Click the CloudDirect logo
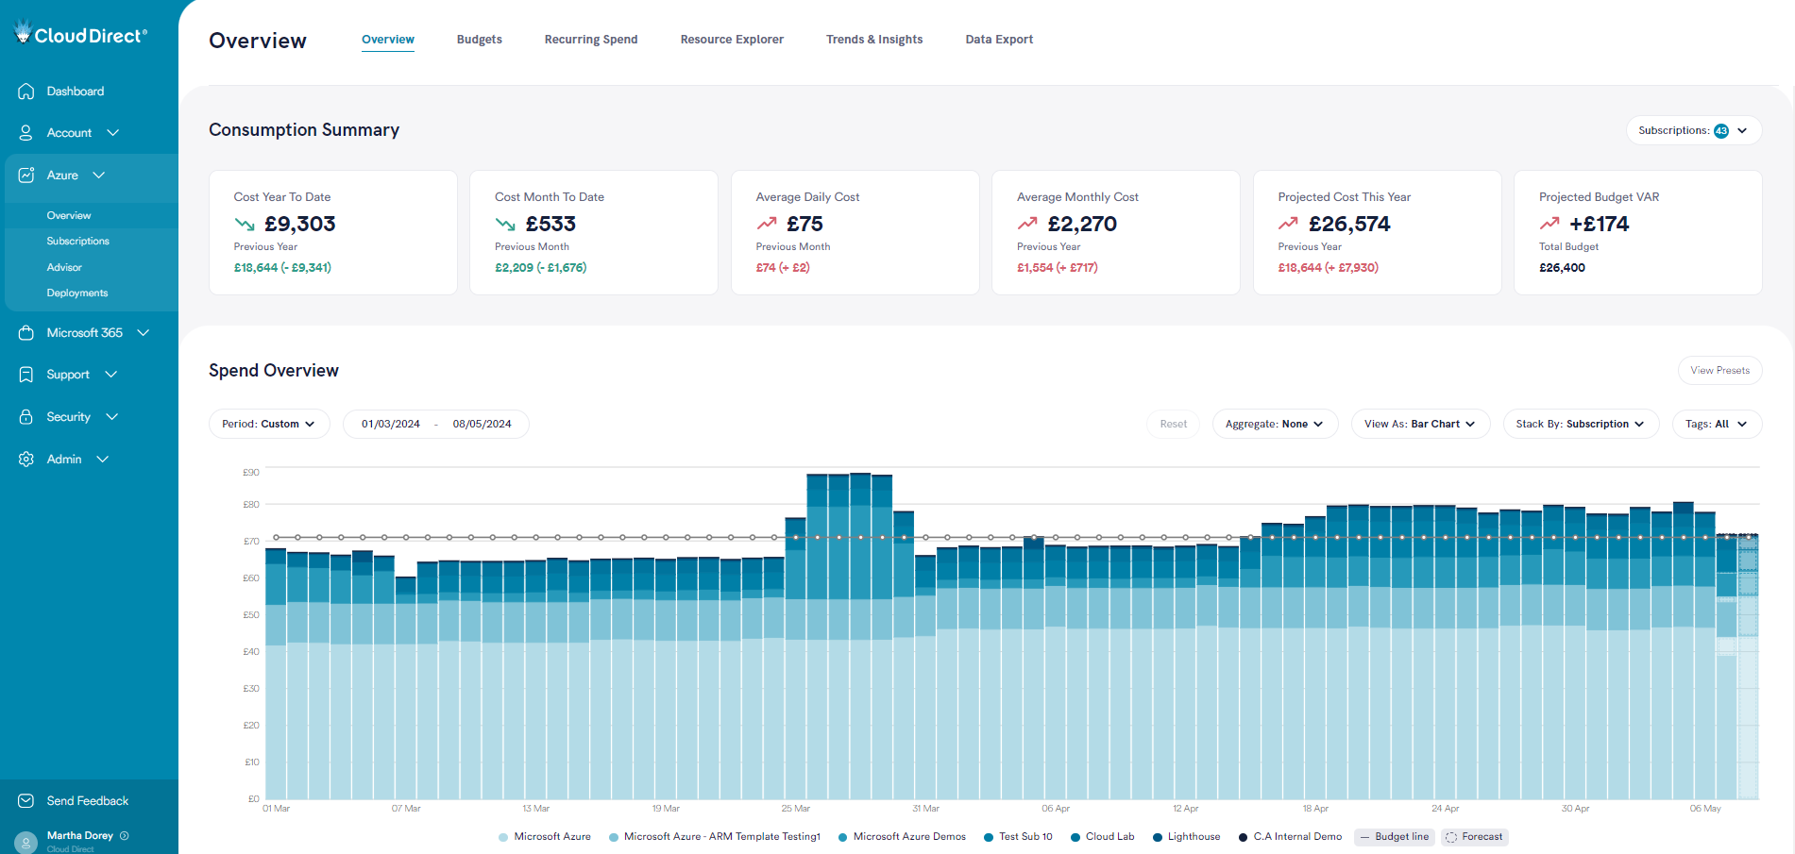1795x854 pixels. coord(80,34)
